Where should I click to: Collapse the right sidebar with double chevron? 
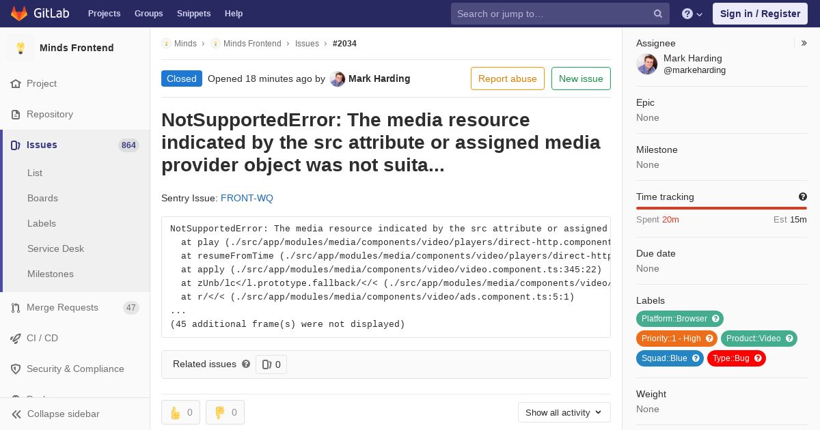pyautogui.click(x=804, y=43)
